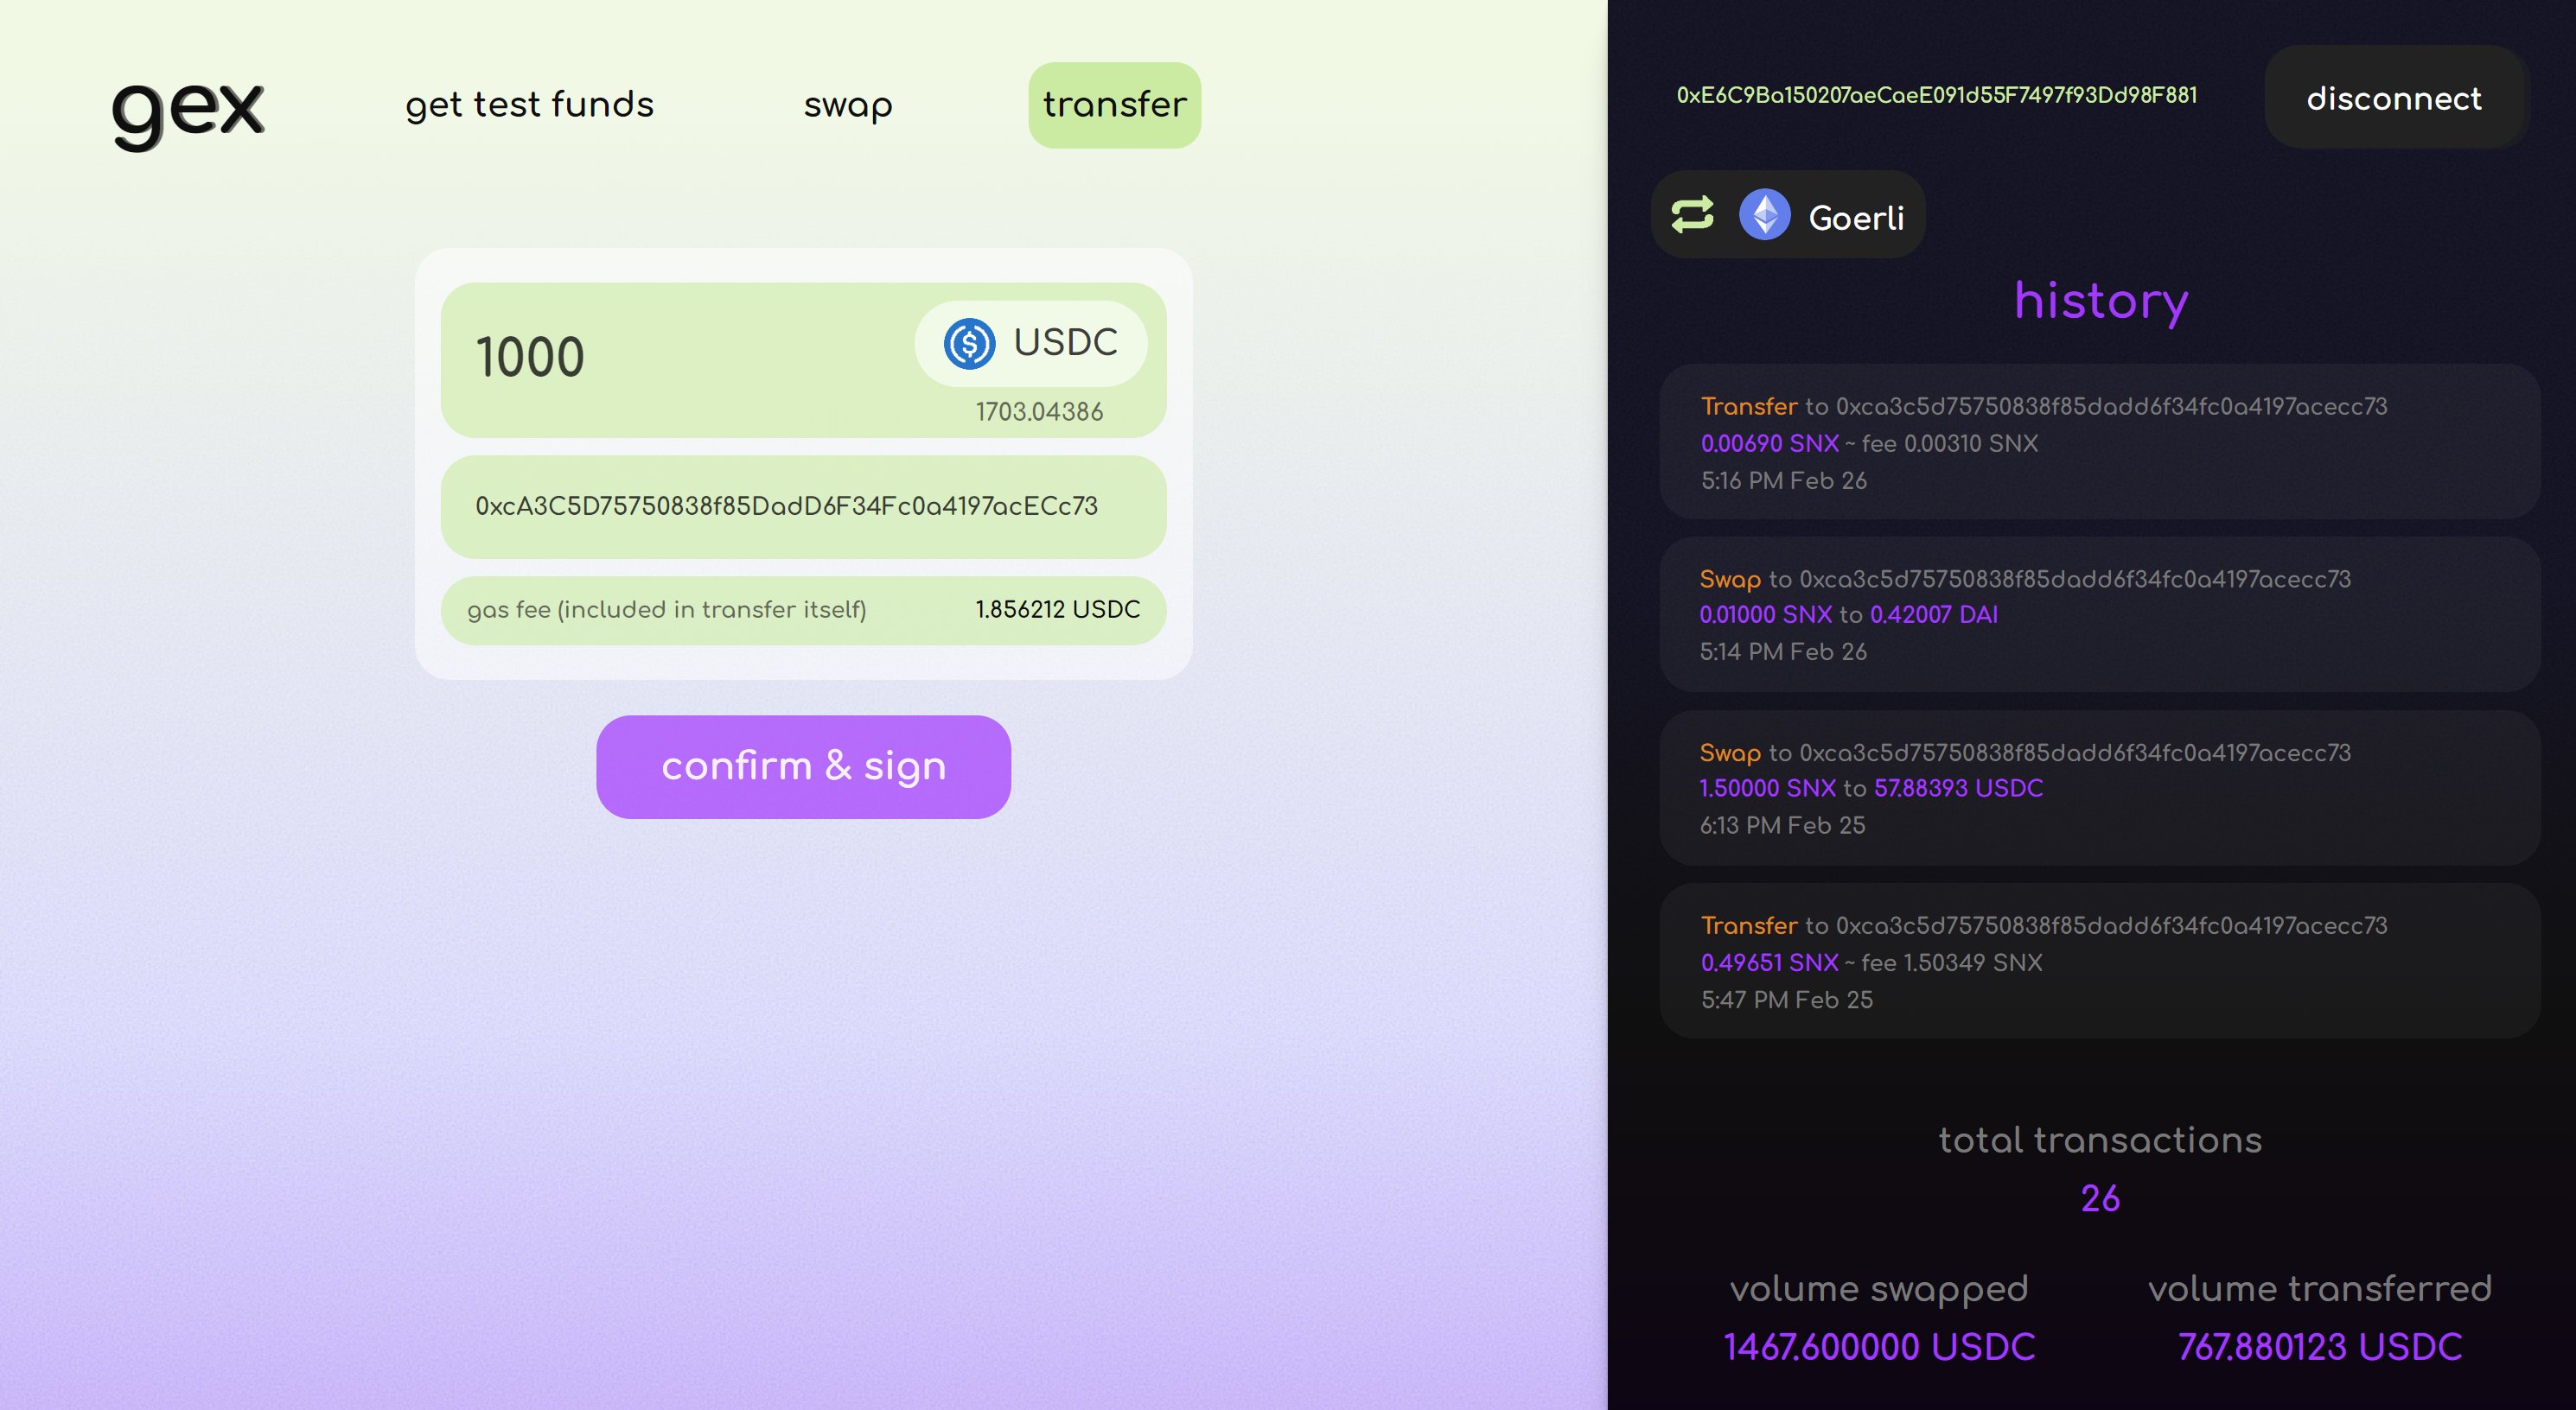The height and width of the screenshot is (1410, 2576).
Task: Select the transfer tab
Action: (x=1114, y=105)
